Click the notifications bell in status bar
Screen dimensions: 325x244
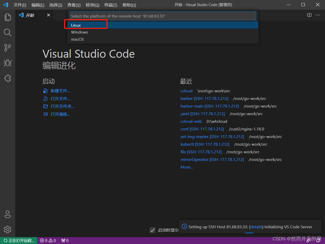pos(318,240)
